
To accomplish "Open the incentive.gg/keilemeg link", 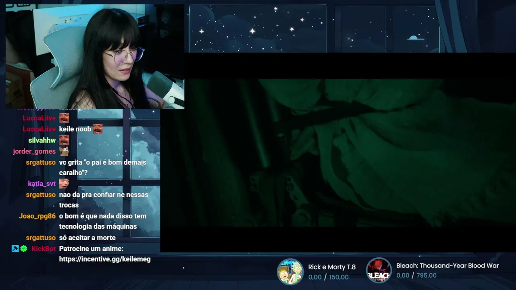I will coord(105,259).
